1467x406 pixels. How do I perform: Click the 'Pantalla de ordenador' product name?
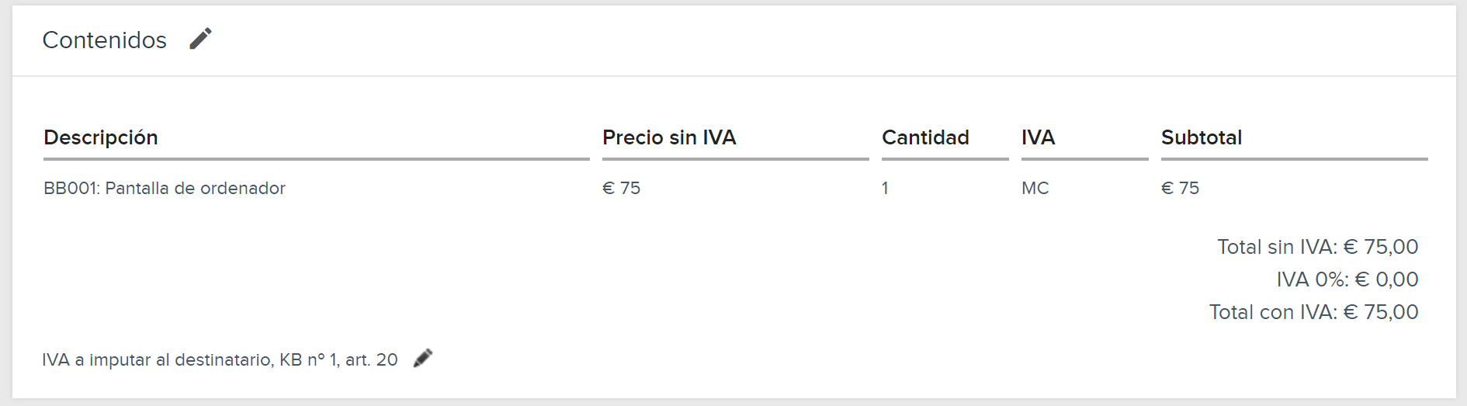coord(195,188)
